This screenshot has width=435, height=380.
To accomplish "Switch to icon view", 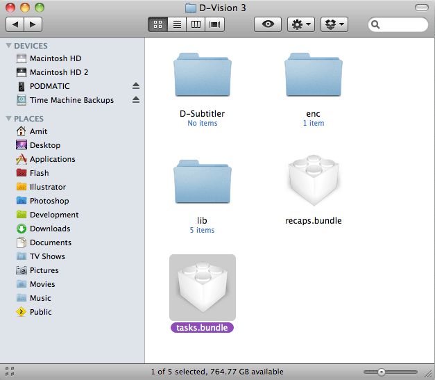I will pos(158,24).
